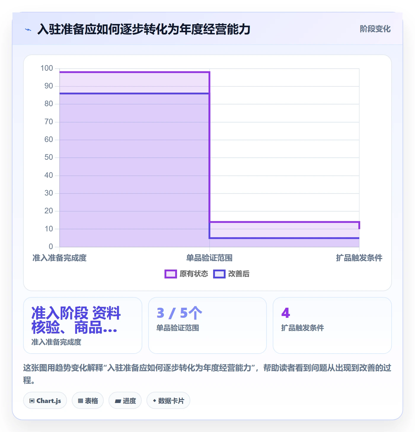Screen dimensions: 415x432
Task: Click the y-axis value 50
Action: (x=49, y=157)
